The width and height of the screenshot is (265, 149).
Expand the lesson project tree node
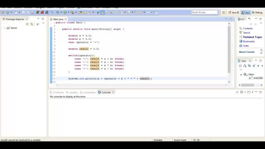[x=5, y=28]
